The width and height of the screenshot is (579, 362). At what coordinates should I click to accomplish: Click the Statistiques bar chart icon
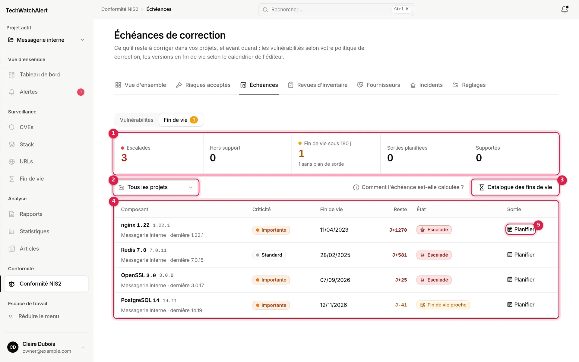11,231
